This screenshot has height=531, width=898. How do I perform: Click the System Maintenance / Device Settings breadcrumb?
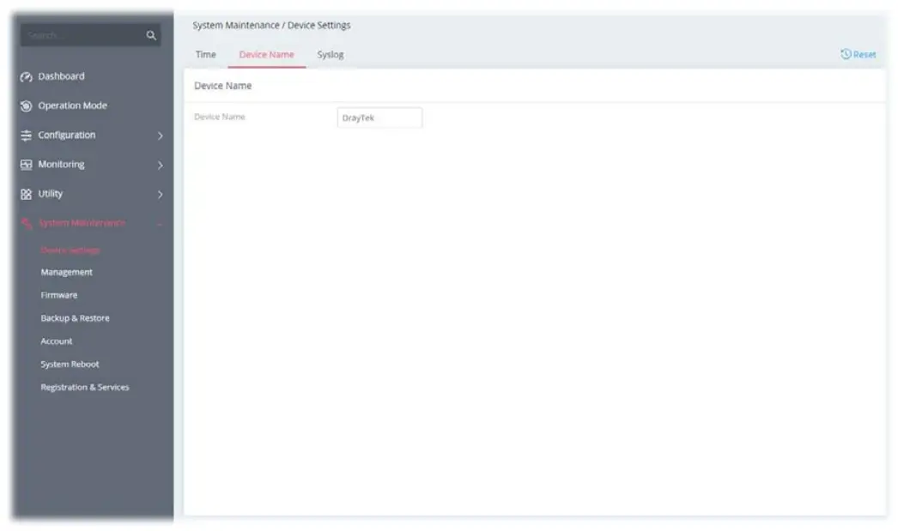[271, 25]
